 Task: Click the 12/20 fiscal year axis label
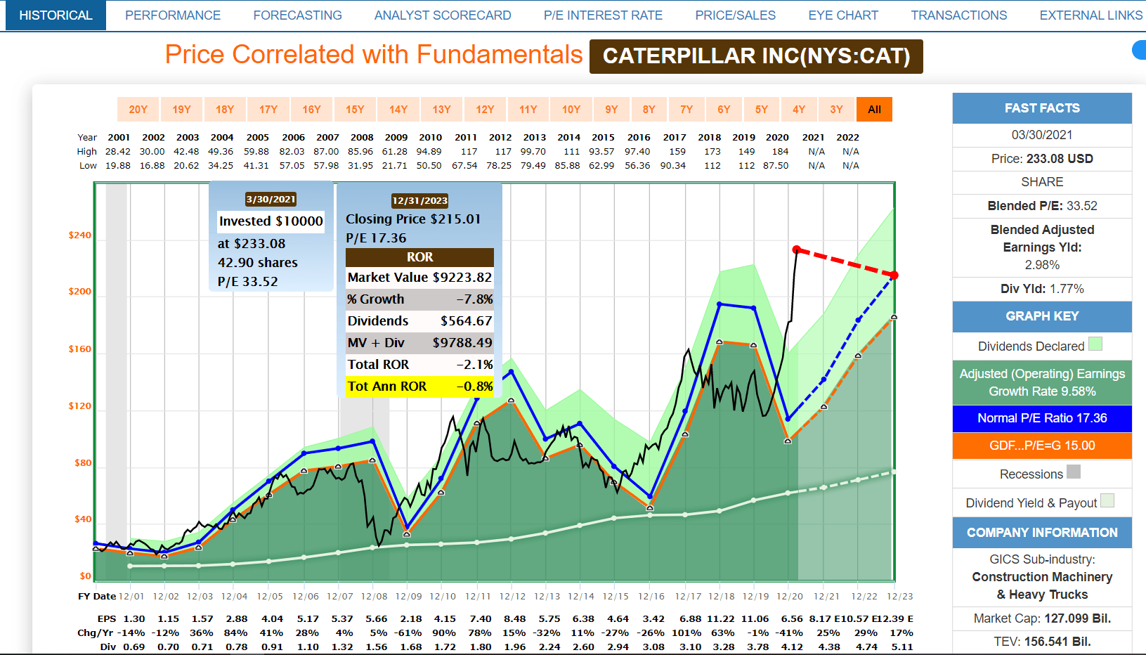pos(790,596)
